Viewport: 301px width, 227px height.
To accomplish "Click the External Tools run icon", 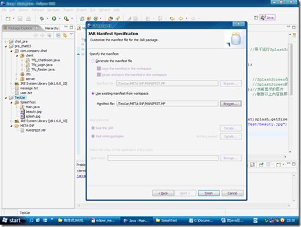I will click(66, 18).
